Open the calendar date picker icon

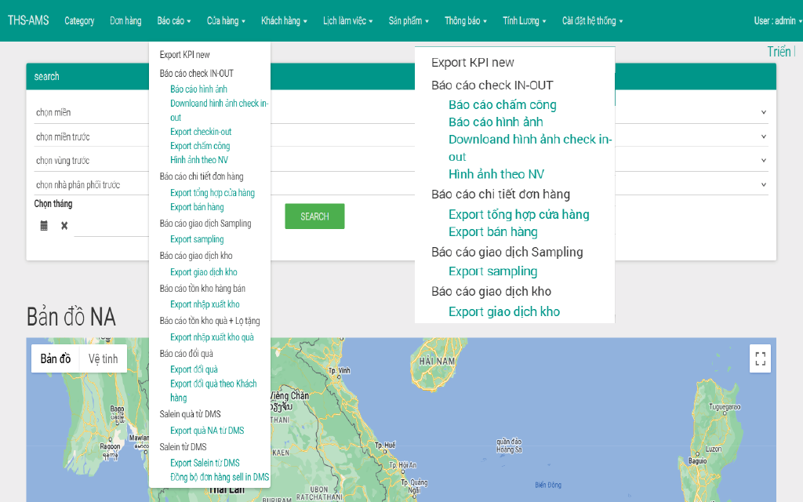pyautogui.click(x=44, y=226)
